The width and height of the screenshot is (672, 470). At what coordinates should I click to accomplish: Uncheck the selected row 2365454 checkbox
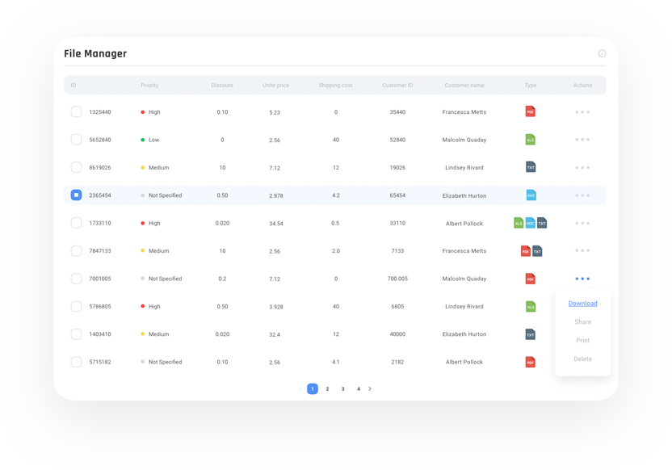click(x=76, y=195)
